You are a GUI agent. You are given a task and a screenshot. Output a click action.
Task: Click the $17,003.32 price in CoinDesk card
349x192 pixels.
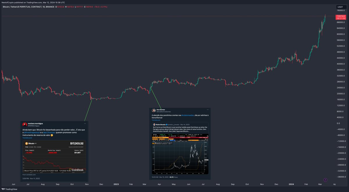(77, 143)
